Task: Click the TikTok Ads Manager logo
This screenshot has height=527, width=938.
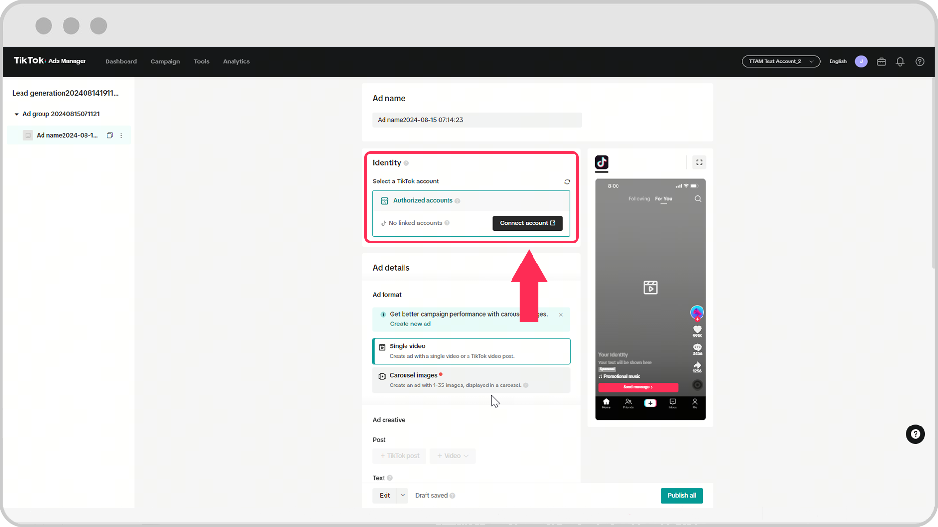Action: [x=50, y=61]
